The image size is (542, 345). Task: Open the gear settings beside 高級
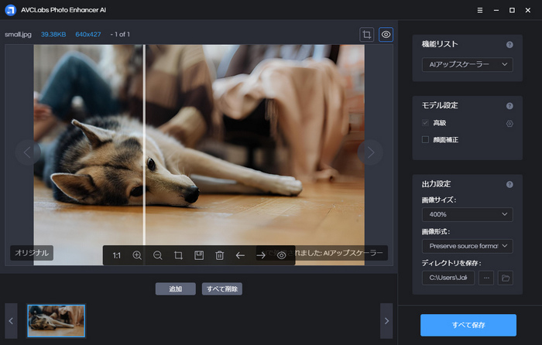coord(509,123)
